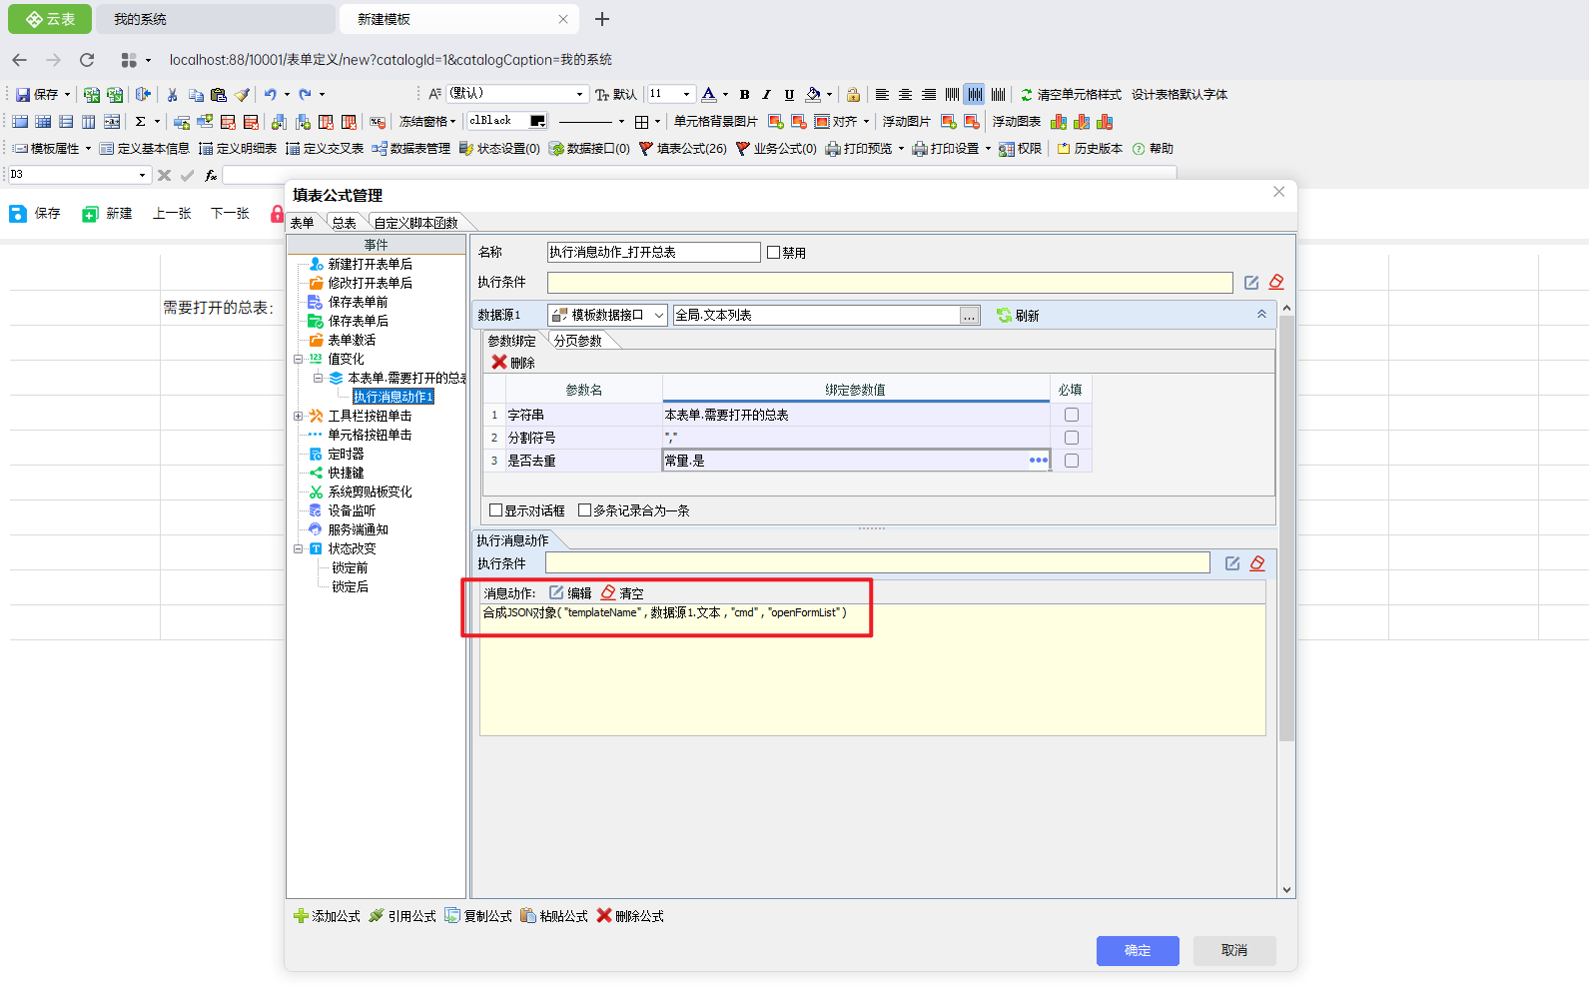Click the Bold formatting icon
1589x1000 pixels.
point(744,95)
